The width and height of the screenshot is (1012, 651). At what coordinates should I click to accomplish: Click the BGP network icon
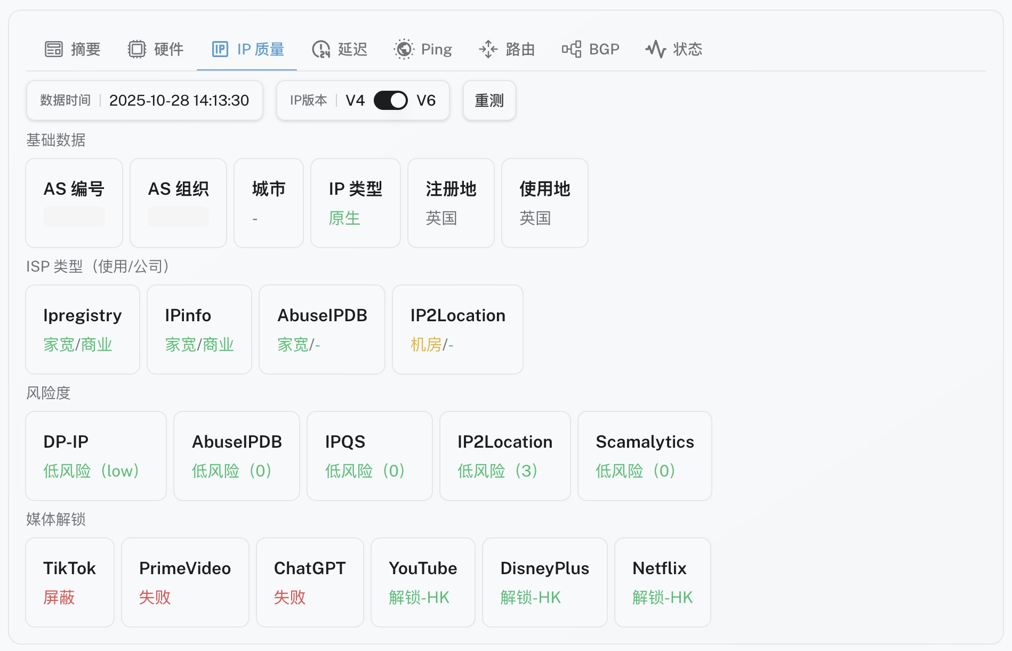pyautogui.click(x=572, y=49)
